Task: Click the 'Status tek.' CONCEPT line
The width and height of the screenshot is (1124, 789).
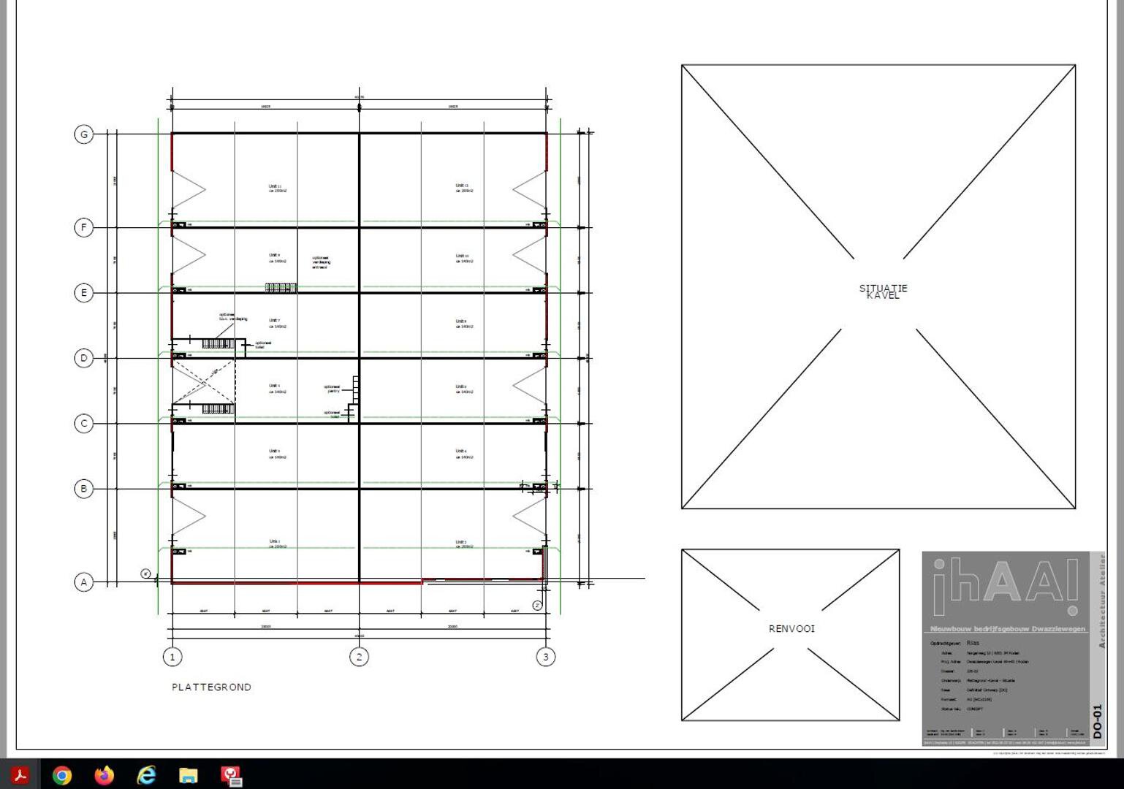Action: pos(962,709)
